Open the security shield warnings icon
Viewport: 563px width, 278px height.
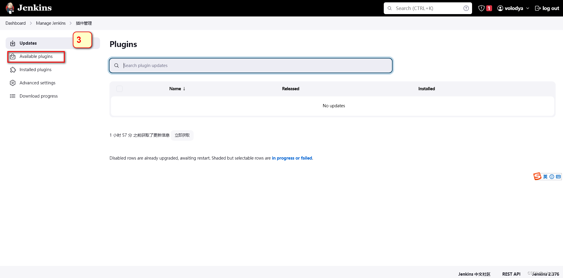481,8
